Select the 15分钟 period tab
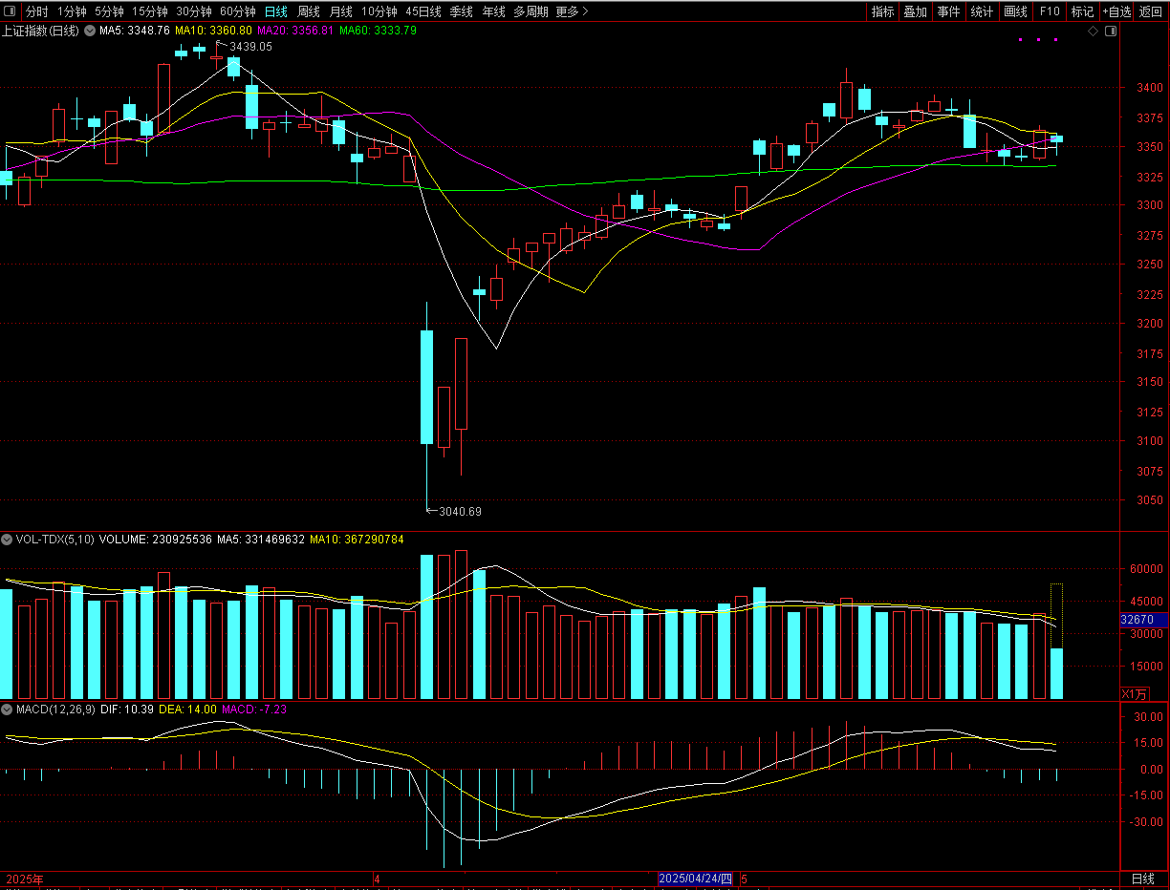Image resolution: width=1170 pixels, height=890 pixels. pos(150,11)
